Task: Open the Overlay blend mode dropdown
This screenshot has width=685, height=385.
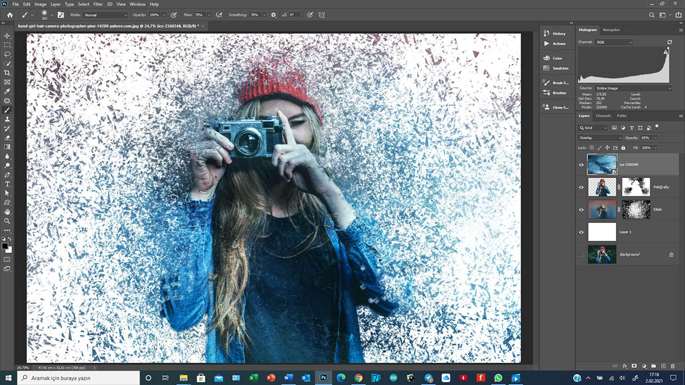Action: tap(599, 138)
